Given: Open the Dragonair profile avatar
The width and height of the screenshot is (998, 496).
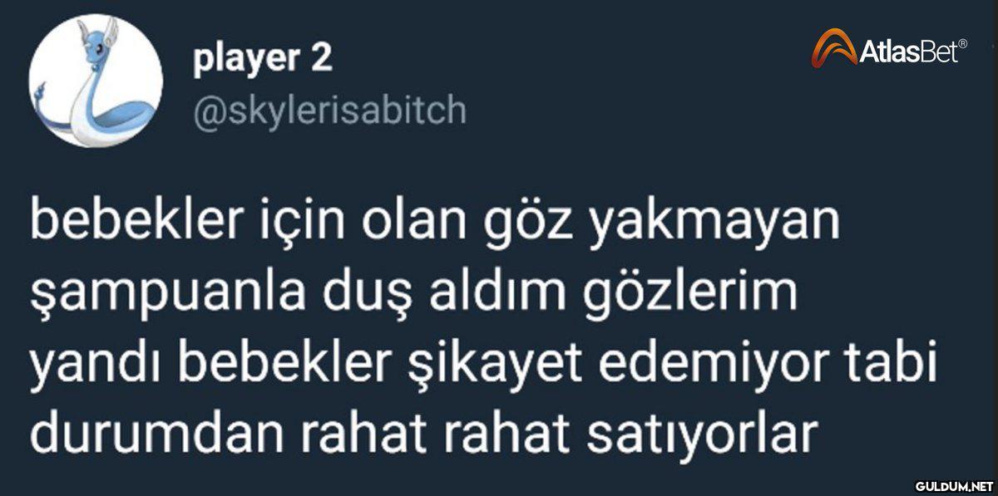Looking at the screenshot, I should coord(96,81).
